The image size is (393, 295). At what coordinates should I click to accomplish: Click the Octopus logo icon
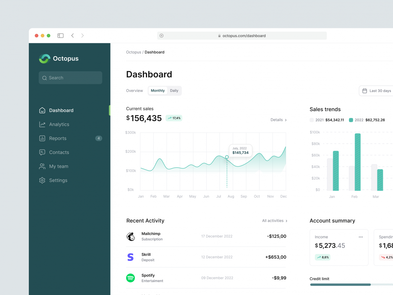[x=45, y=58]
